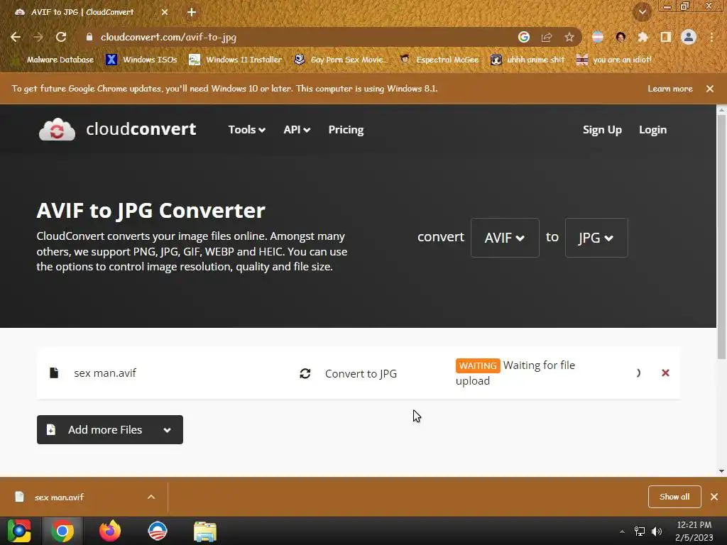
Task: Click the WAITING status badge
Action: tap(478, 365)
